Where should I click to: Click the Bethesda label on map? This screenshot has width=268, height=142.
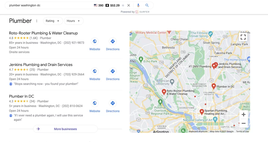click(168, 48)
